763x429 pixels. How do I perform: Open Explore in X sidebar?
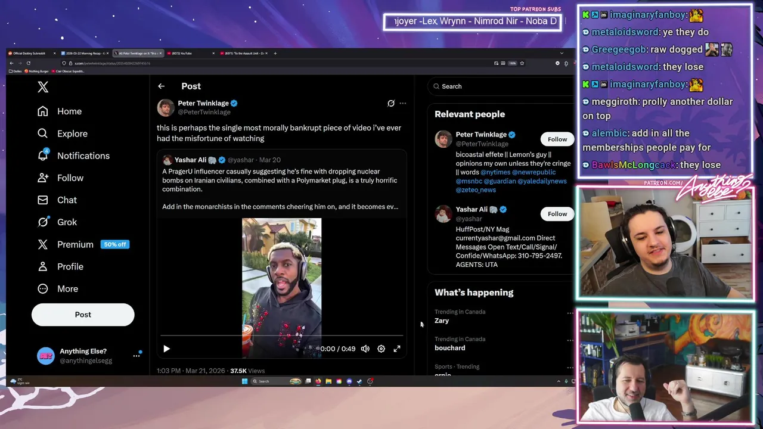point(62,133)
